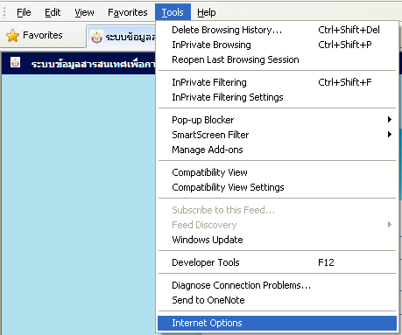The width and height of the screenshot is (402, 335).
Task: Choose Delete Browsing History
Action: tap(277, 30)
